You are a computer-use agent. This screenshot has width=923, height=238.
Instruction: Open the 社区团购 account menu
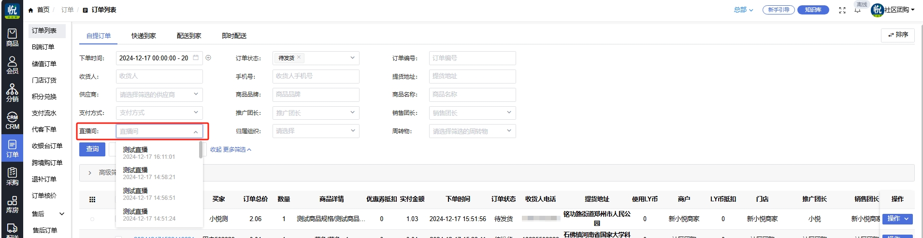(x=899, y=10)
